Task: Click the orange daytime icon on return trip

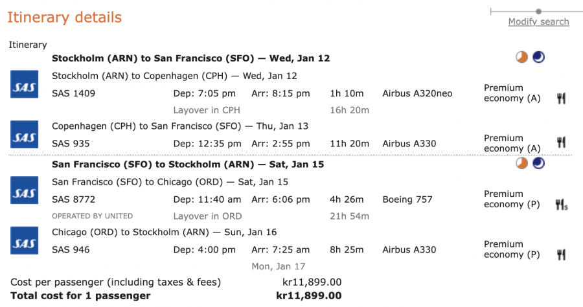Action: pos(522,164)
